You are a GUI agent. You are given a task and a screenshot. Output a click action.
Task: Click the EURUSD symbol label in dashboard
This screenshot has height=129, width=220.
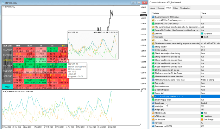tap(7, 55)
